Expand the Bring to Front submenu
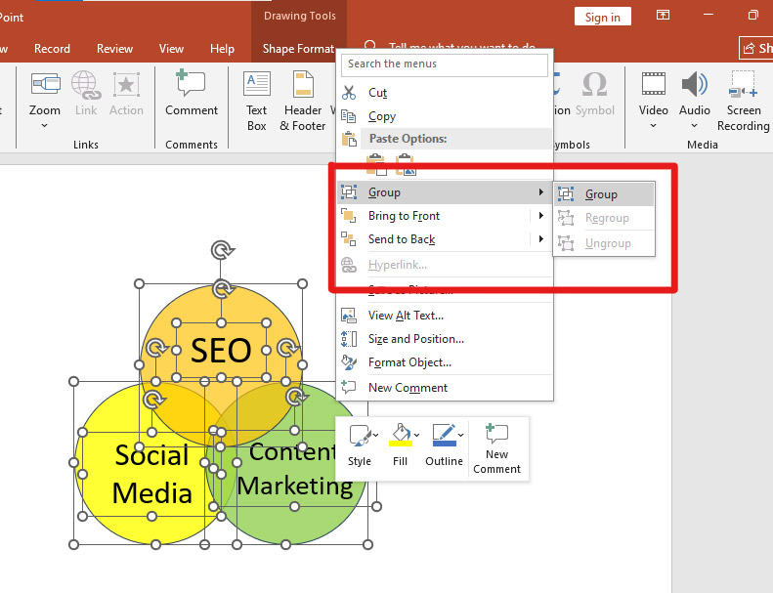773x593 pixels. 540,216
